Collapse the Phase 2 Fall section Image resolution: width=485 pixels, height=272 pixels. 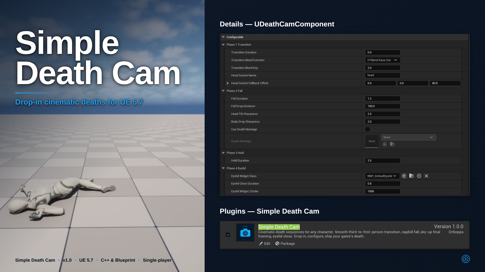point(223,91)
